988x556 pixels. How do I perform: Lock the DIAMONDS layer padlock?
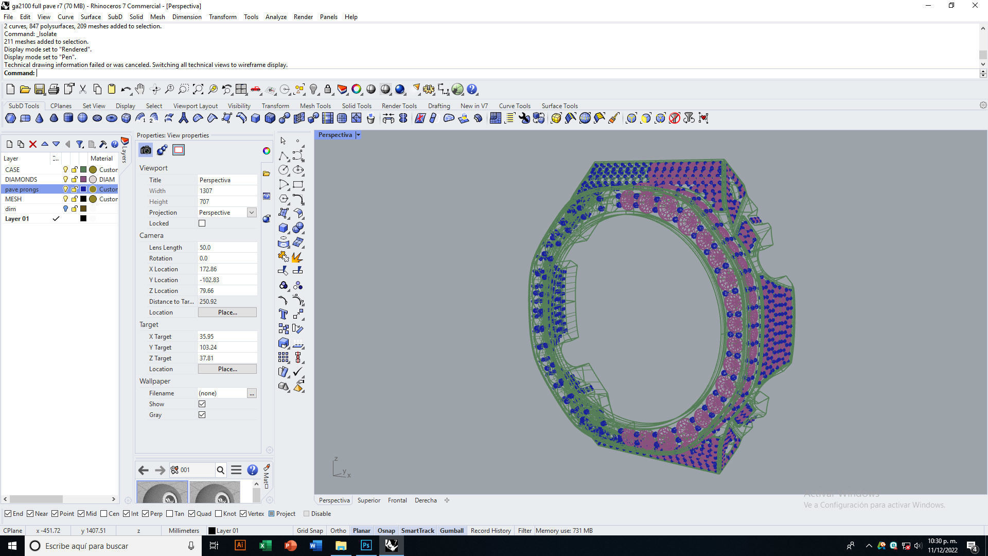(75, 180)
